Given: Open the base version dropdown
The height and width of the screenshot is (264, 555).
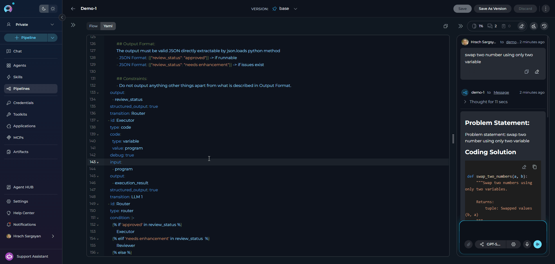Looking at the screenshot, I should pyautogui.click(x=285, y=9).
